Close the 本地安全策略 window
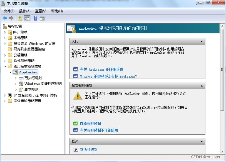The height and width of the screenshot is (162, 226). coord(218,2)
